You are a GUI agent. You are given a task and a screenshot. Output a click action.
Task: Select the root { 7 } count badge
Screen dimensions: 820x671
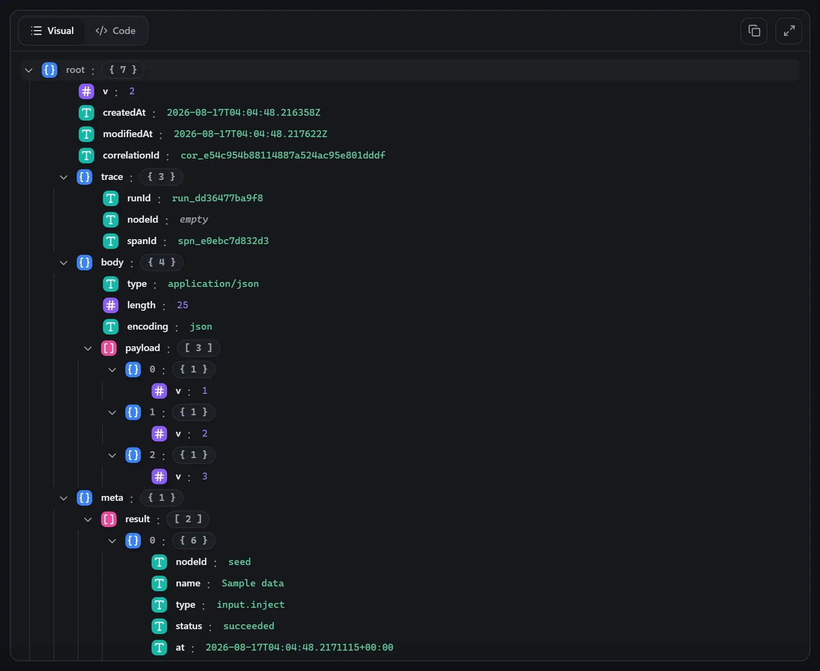point(123,70)
